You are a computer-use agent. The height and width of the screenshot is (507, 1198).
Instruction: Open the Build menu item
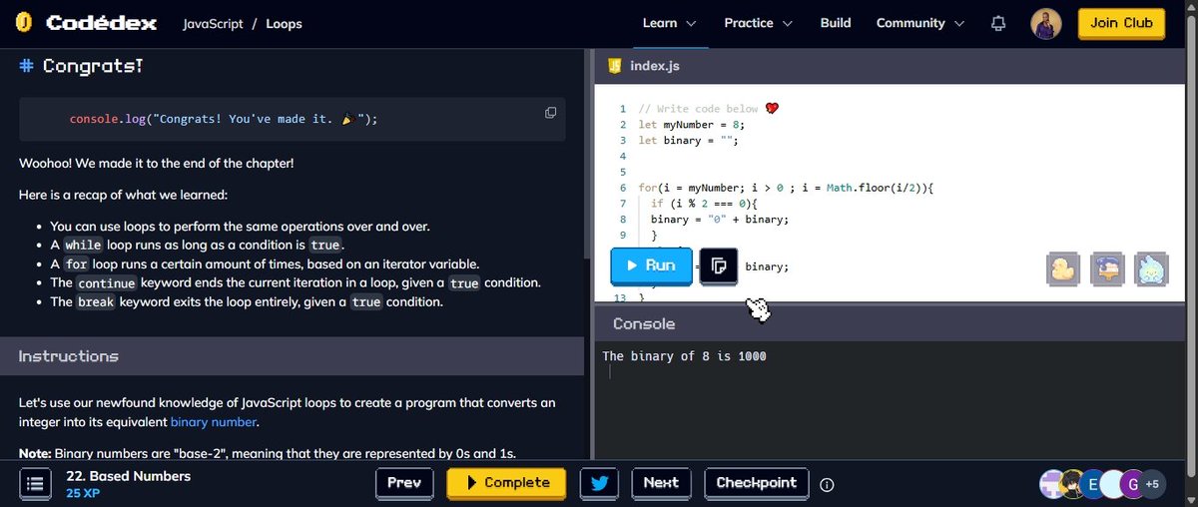click(x=836, y=23)
